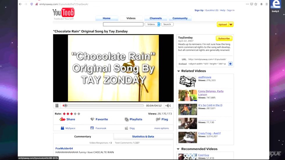This screenshot has height=160, width=285.
Task: Go forward in the browser
Action: (x=26, y=4)
